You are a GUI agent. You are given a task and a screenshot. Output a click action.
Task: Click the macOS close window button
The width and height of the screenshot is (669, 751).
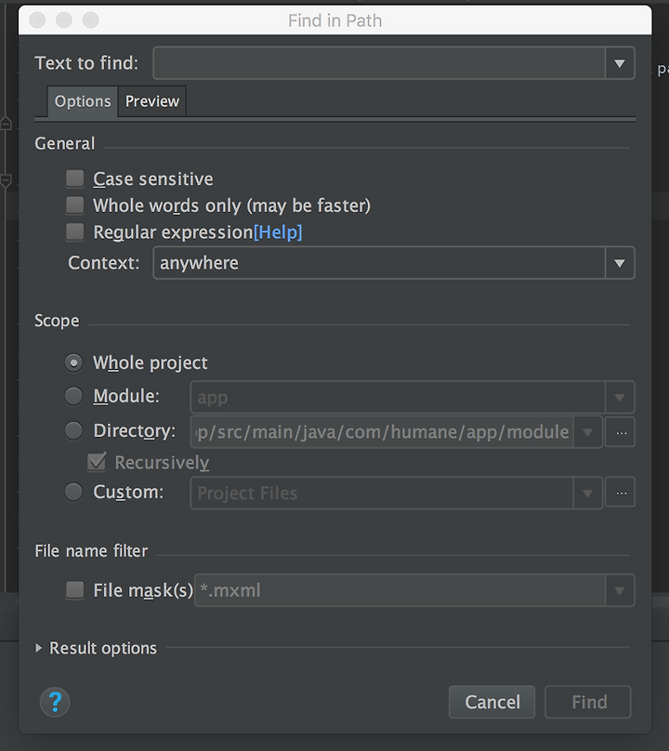coord(36,20)
